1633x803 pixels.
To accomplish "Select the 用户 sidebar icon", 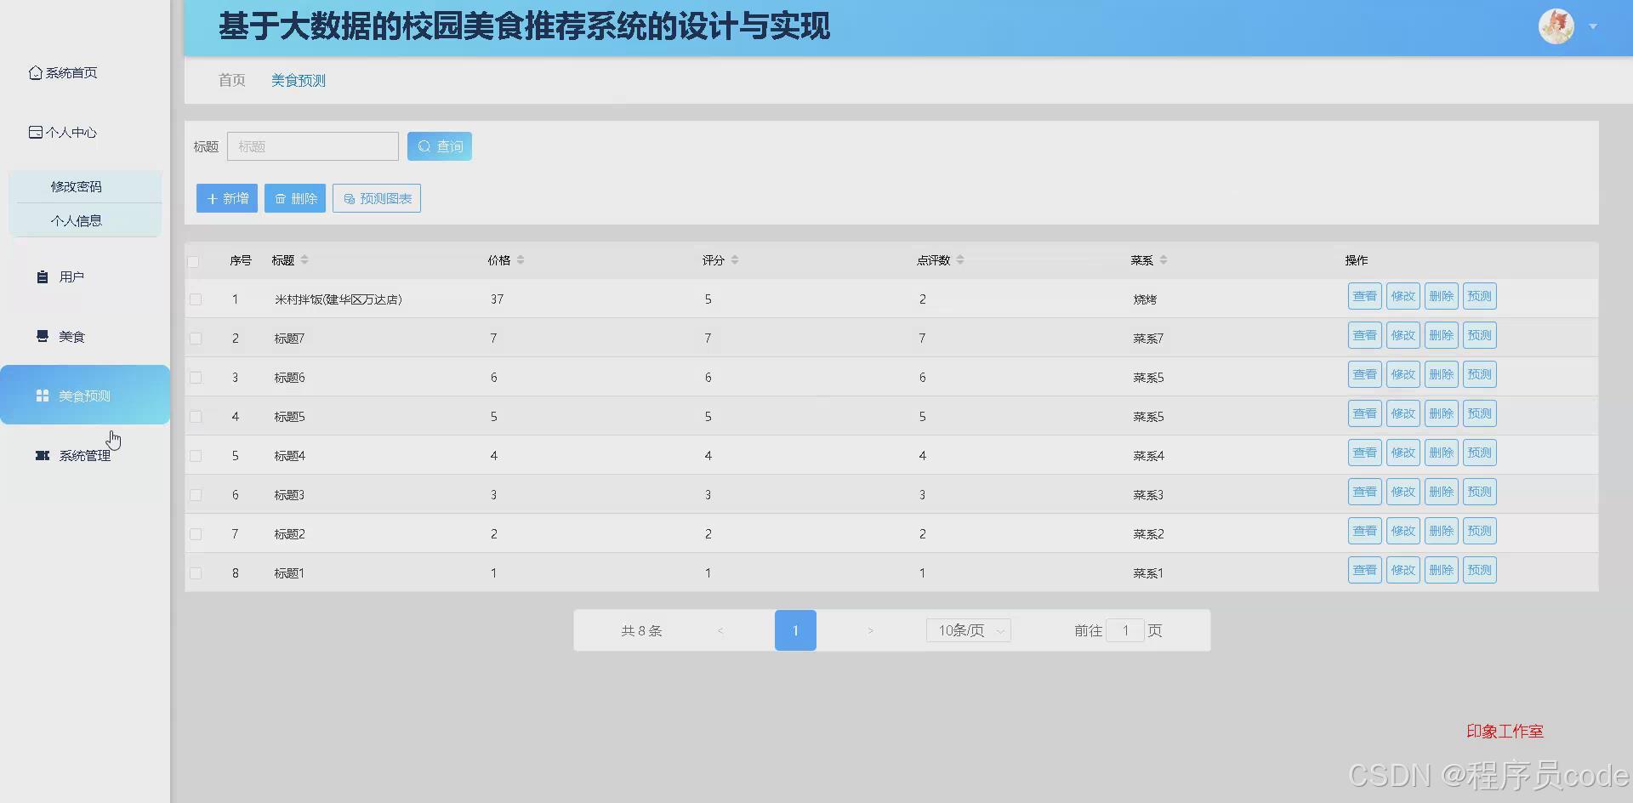I will pyautogui.click(x=42, y=276).
